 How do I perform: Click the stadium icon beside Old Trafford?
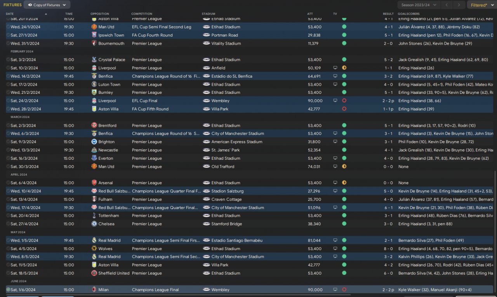[207, 166]
